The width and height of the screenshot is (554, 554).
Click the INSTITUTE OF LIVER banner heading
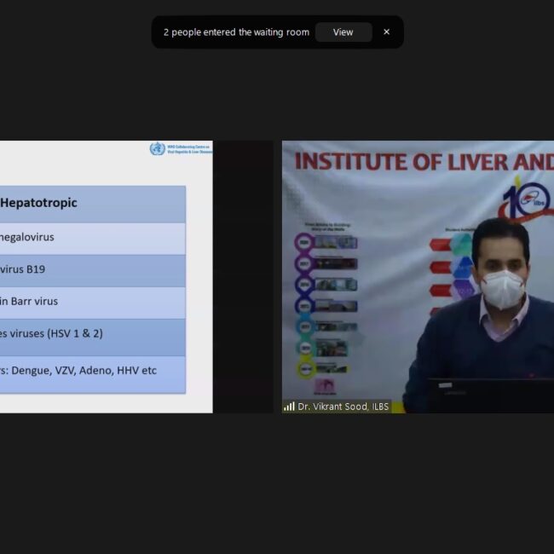[x=418, y=160]
